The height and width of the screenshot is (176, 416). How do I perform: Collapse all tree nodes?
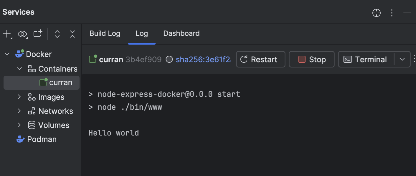(x=72, y=34)
